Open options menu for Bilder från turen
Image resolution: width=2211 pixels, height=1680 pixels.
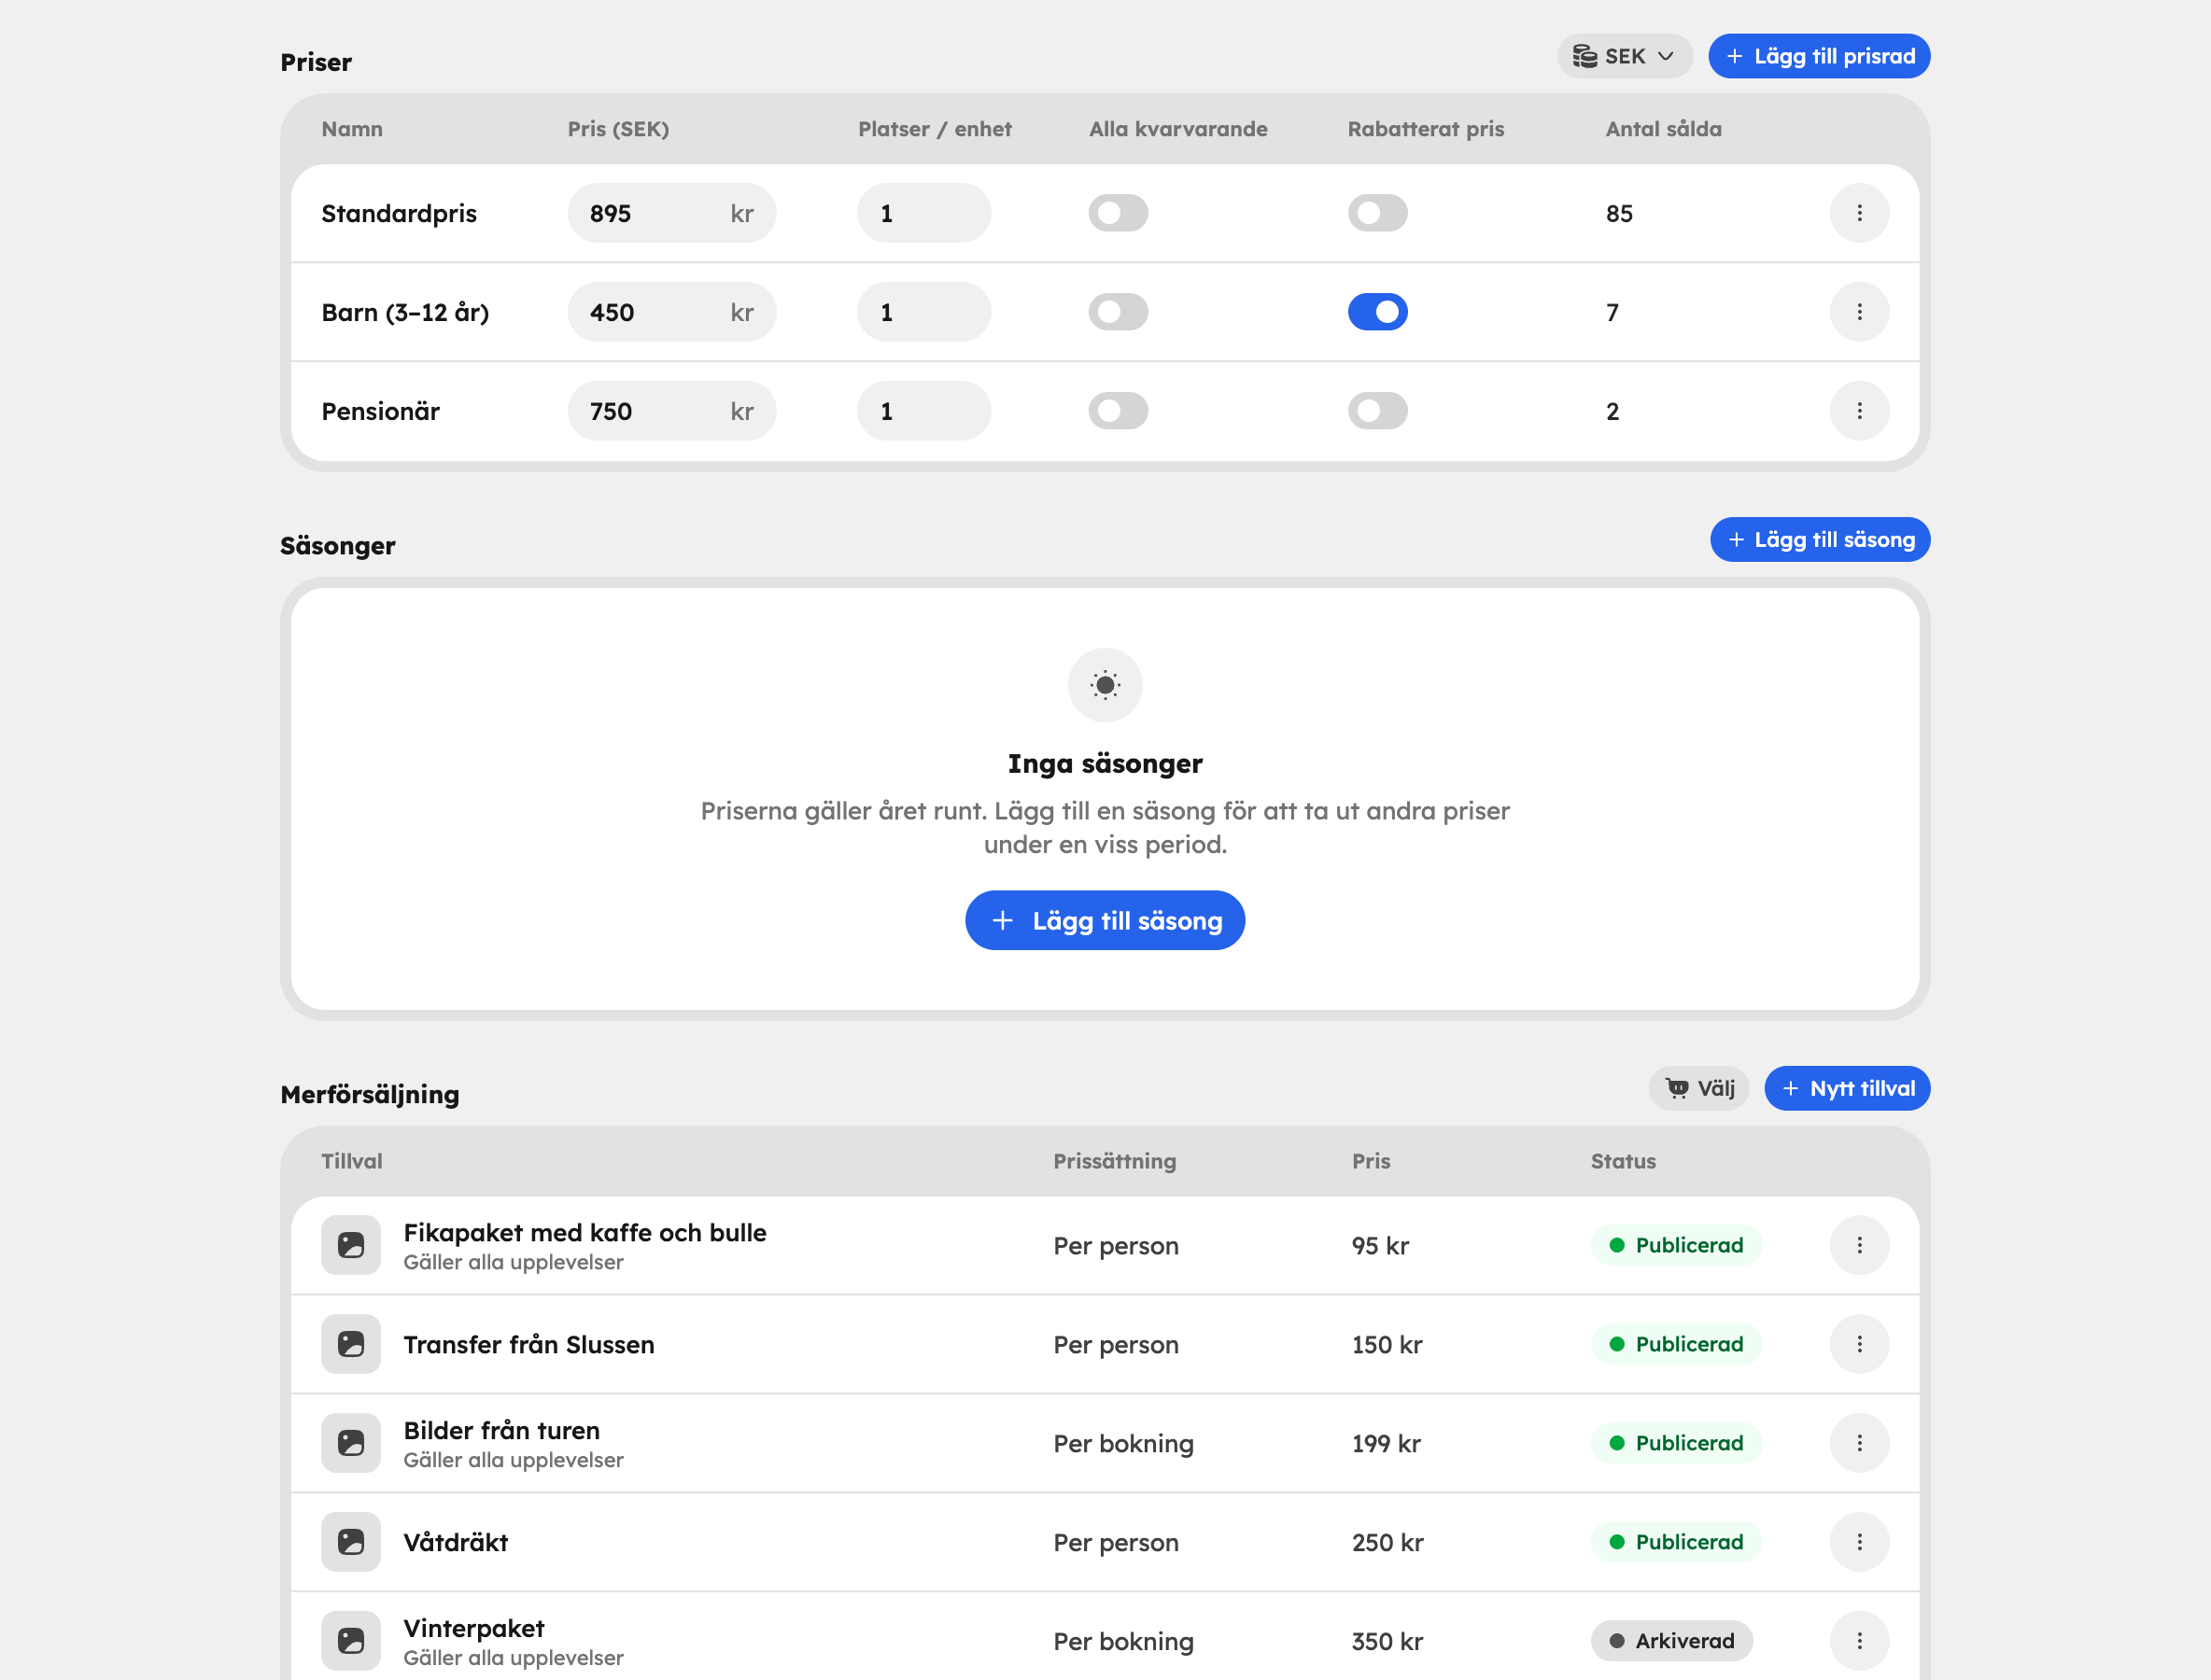tap(1859, 1443)
